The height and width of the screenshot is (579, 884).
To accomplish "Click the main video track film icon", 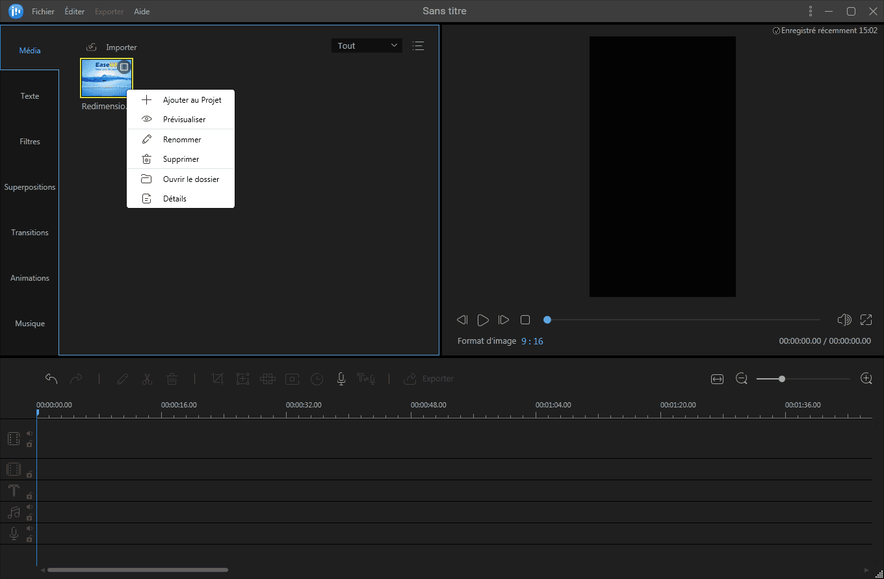I will tap(14, 439).
